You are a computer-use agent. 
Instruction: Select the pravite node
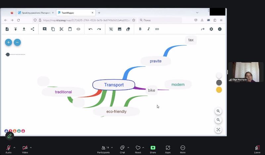point(156,61)
